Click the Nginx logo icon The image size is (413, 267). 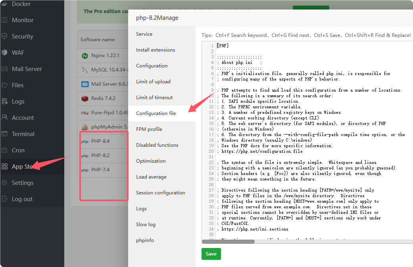click(x=85, y=56)
